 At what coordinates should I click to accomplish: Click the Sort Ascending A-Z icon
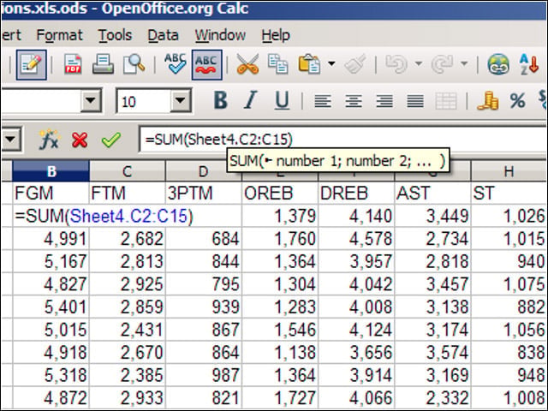pyautogui.click(x=529, y=65)
